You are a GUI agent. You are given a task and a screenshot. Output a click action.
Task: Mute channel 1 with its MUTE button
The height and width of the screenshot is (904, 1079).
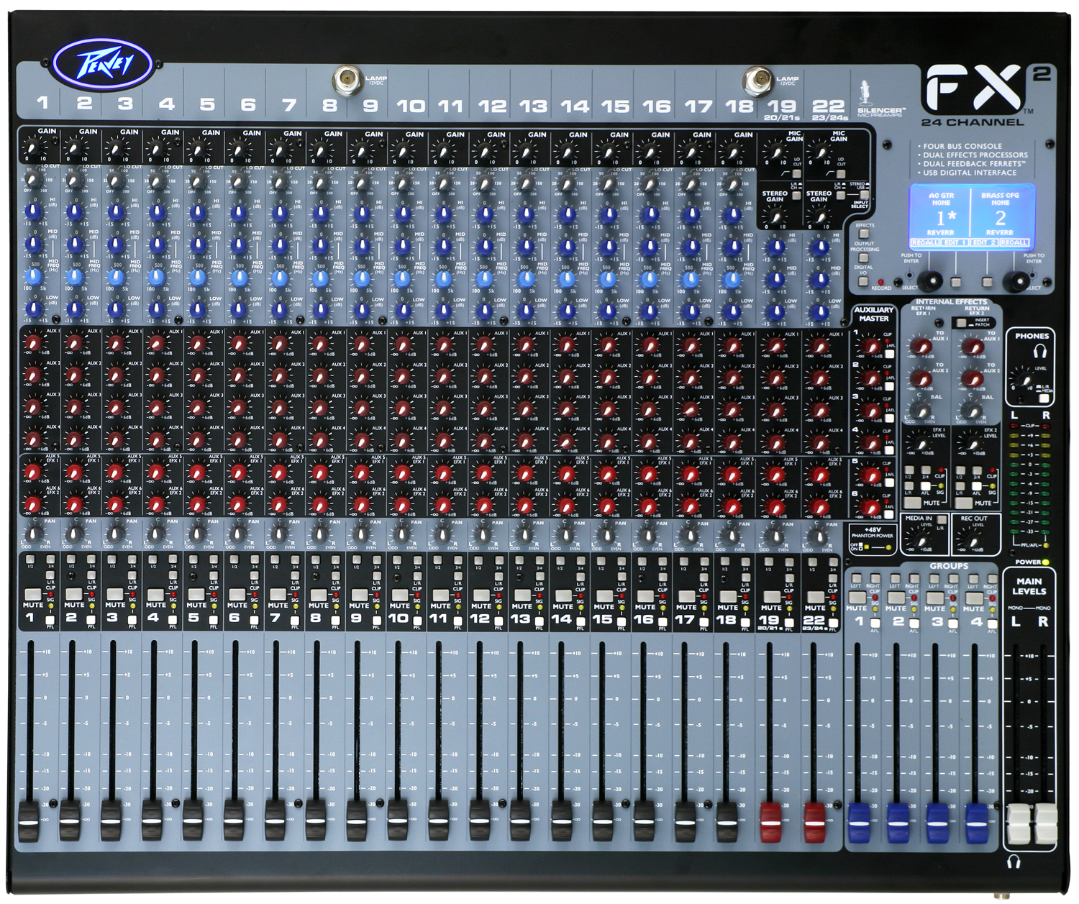pyautogui.click(x=33, y=595)
